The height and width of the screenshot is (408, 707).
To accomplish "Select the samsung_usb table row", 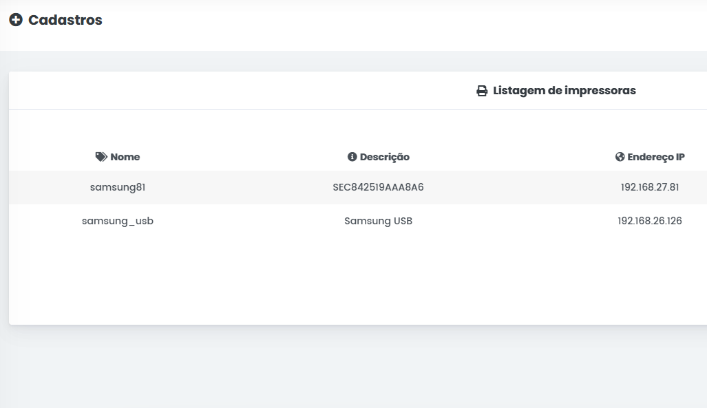I will point(241,221).
